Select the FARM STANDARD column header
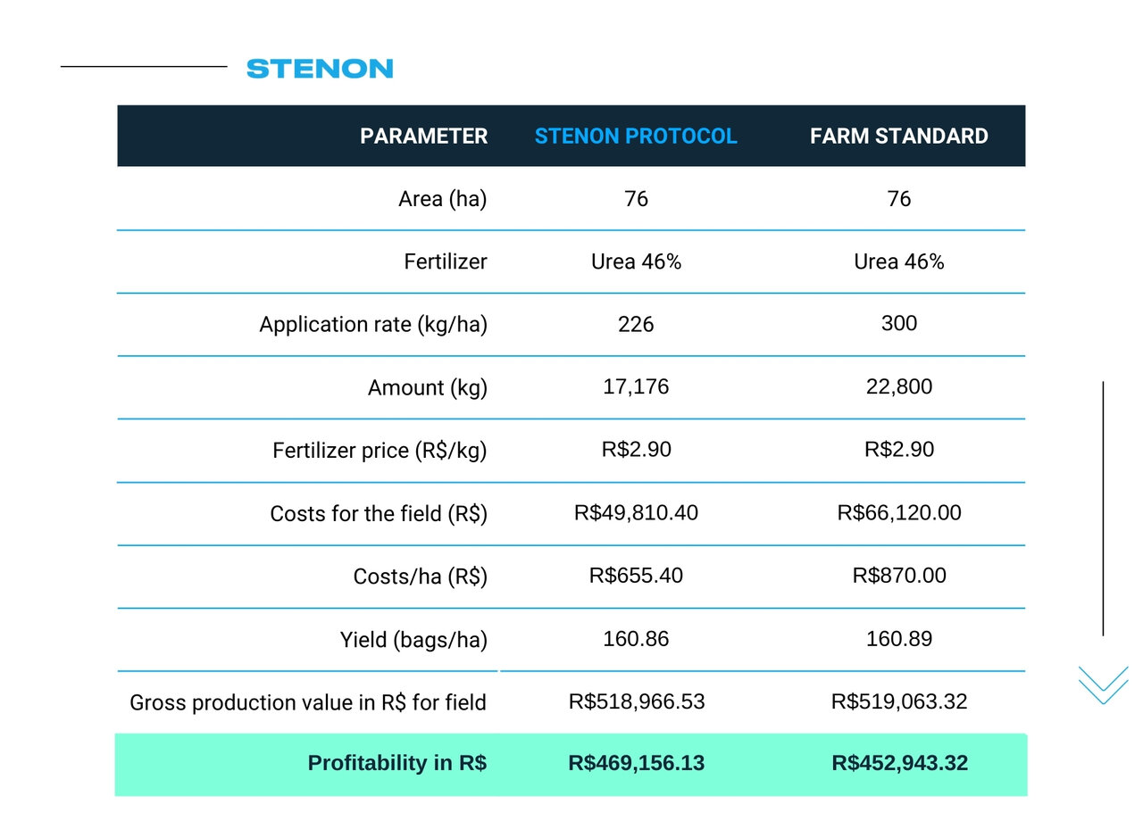Viewport: 1143px width, 838px height. [x=898, y=136]
